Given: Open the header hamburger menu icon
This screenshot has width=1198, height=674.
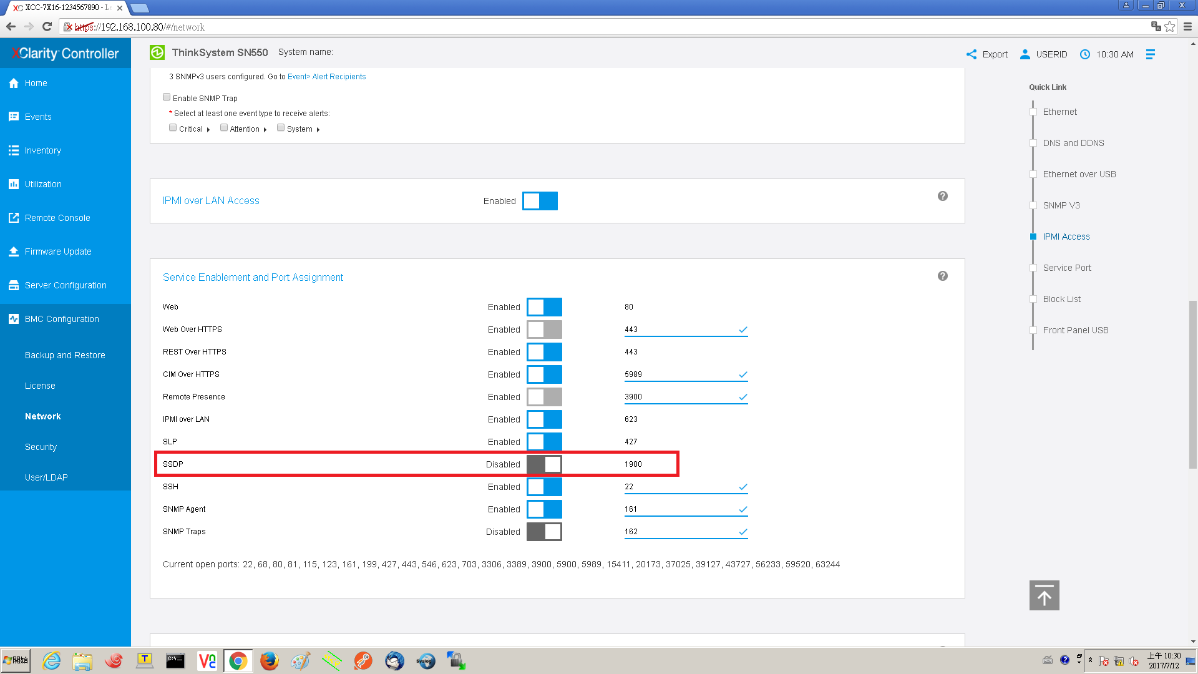Looking at the screenshot, I should pyautogui.click(x=1151, y=54).
